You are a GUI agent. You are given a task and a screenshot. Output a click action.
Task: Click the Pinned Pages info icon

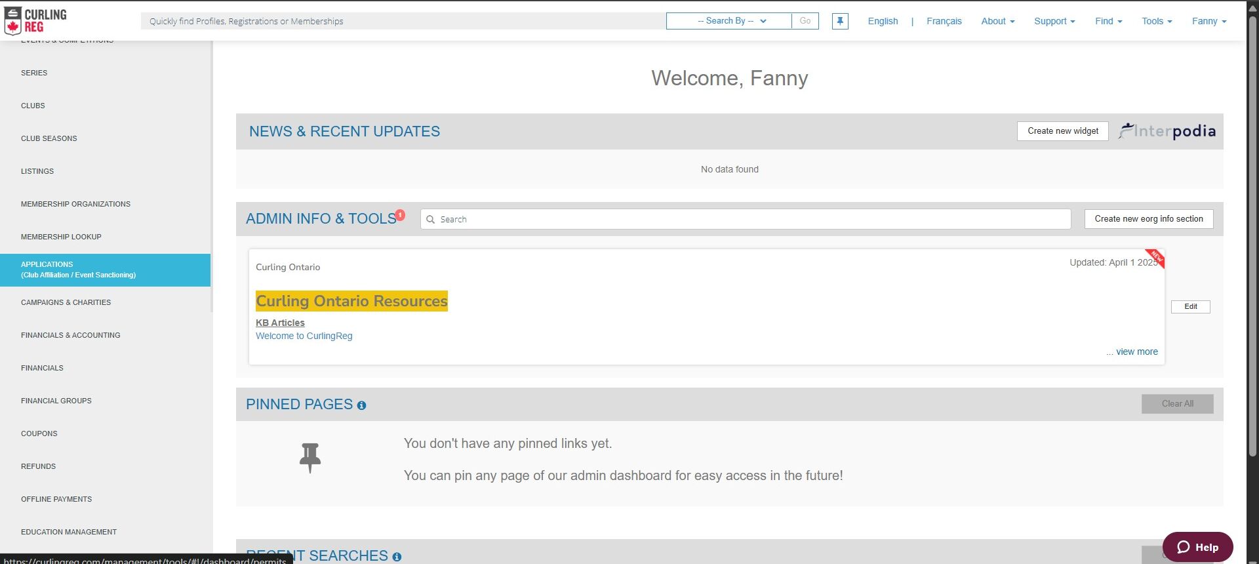click(361, 406)
